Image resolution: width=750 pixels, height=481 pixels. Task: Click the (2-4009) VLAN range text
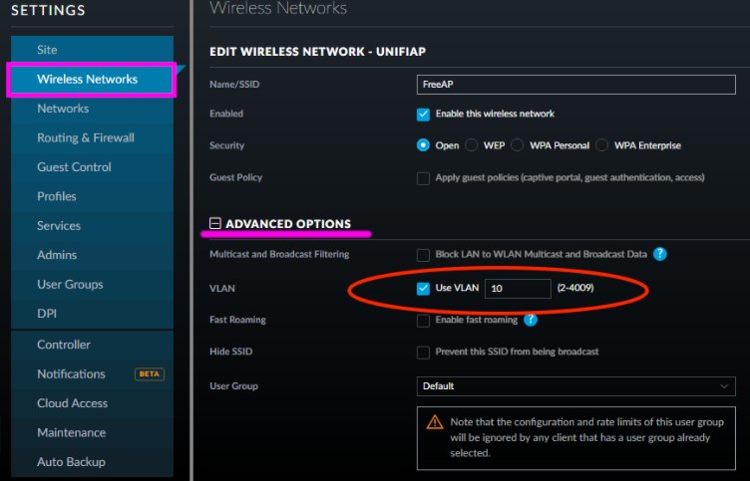tap(575, 288)
